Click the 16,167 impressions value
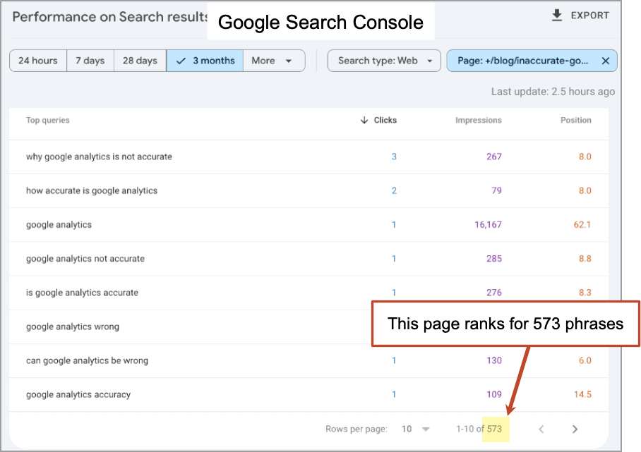The width and height of the screenshot is (641, 452). [488, 224]
